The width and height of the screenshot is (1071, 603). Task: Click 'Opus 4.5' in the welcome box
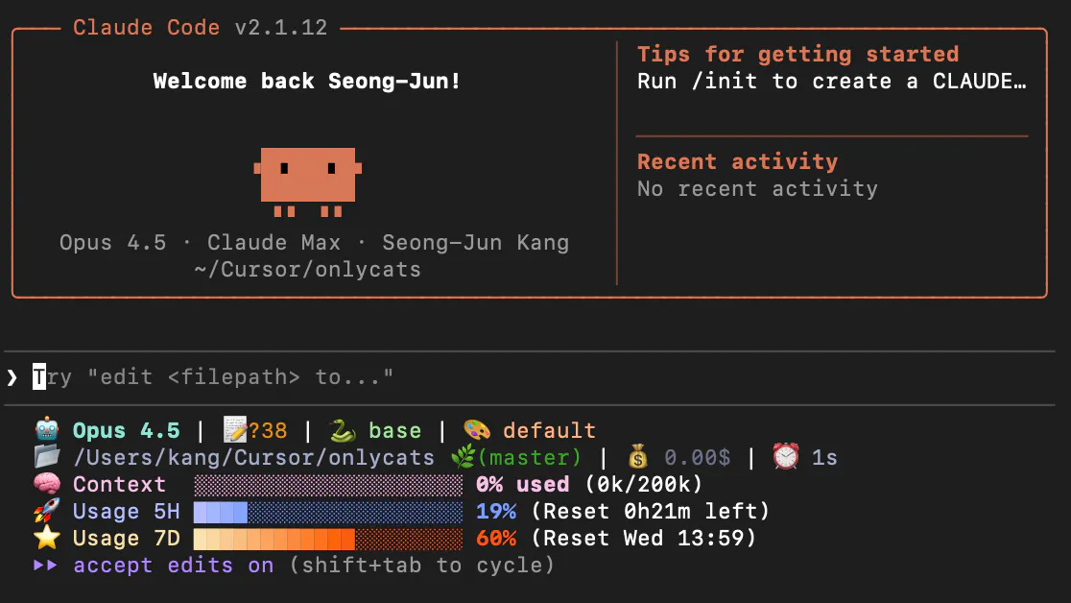112,243
